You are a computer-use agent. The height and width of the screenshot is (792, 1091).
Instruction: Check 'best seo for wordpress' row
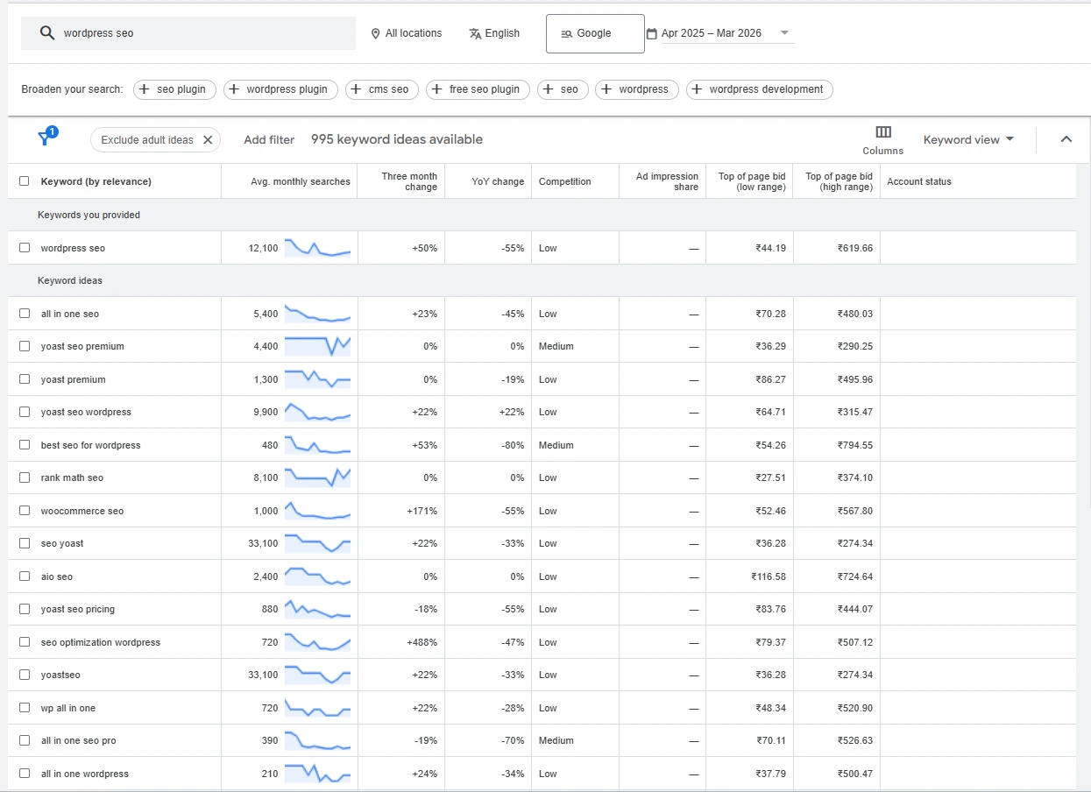coord(25,445)
